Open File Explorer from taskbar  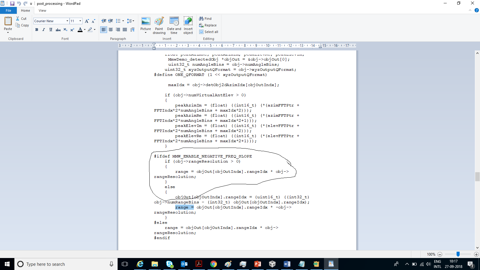(x=155, y=264)
